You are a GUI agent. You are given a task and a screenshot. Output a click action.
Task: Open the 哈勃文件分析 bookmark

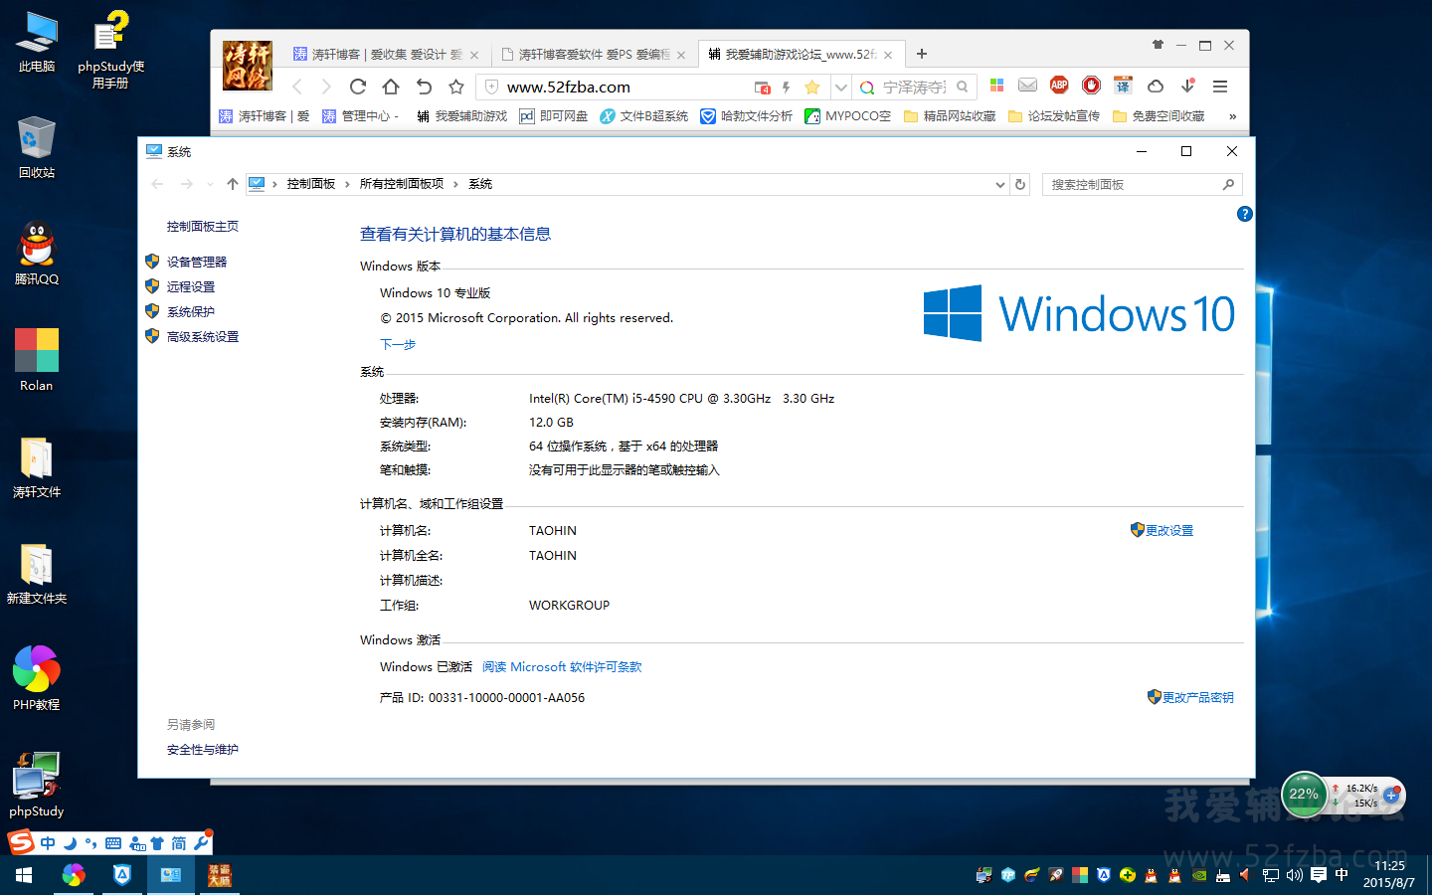(747, 116)
